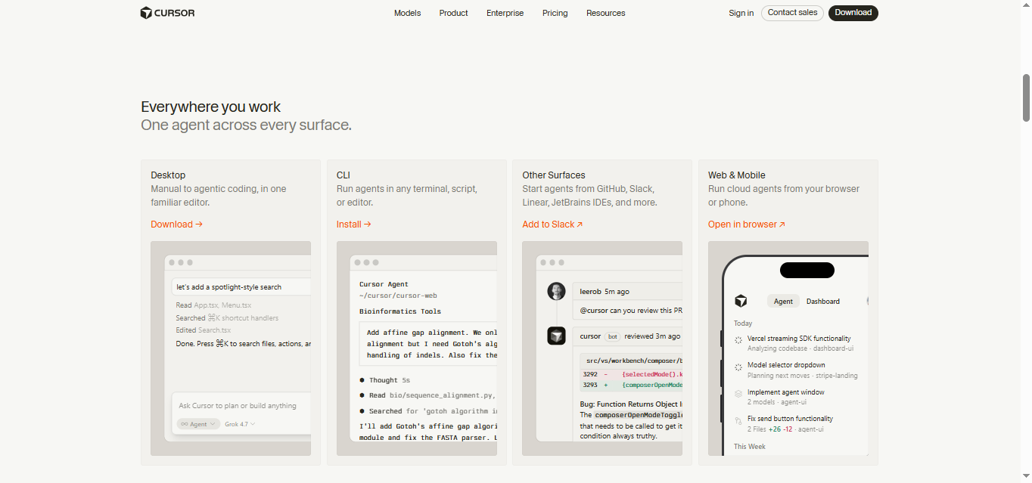Click the Desktop editor preview image
Screen dimensions: 1032x483
pos(231,348)
